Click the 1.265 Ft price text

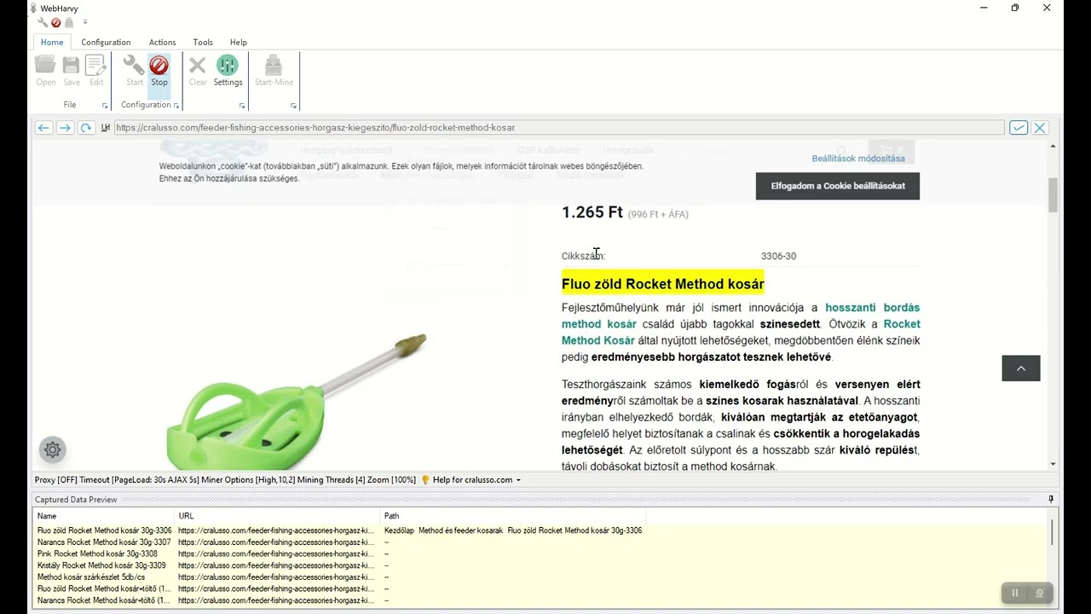pos(592,212)
